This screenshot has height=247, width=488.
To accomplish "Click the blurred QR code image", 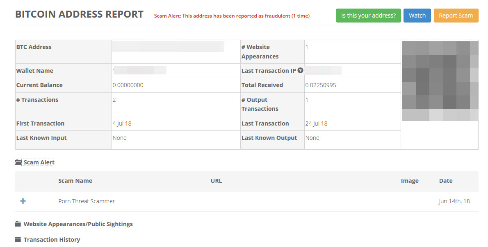I will point(440,81).
